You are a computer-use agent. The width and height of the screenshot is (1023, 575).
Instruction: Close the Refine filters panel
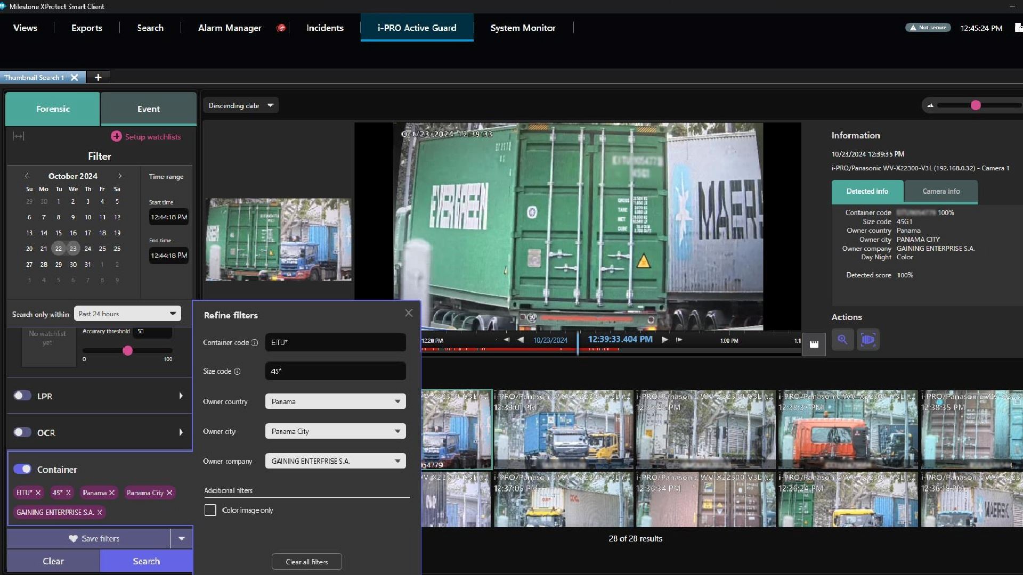tap(409, 313)
